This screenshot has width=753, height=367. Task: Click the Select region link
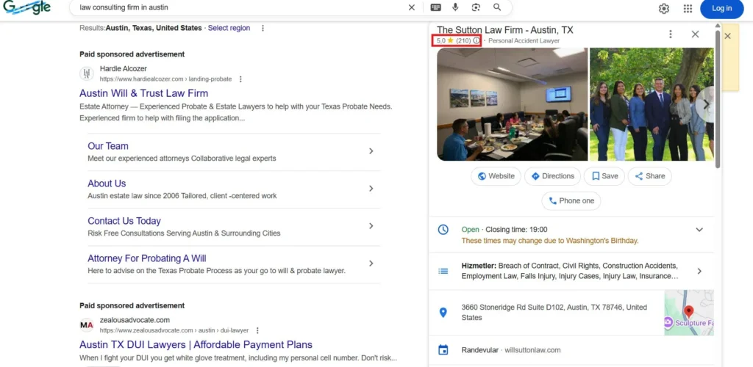pos(229,29)
